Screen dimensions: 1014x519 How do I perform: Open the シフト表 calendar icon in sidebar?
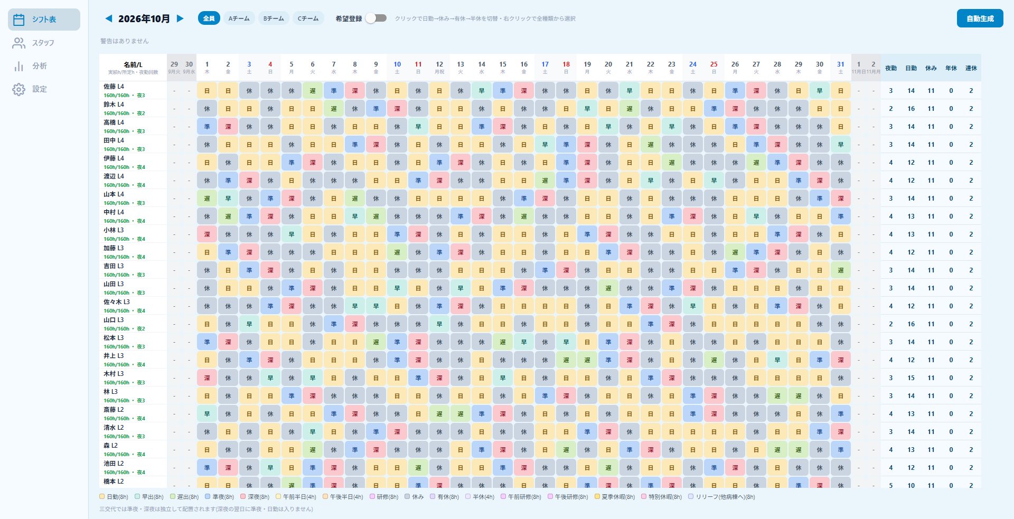click(x=19, y=20)
